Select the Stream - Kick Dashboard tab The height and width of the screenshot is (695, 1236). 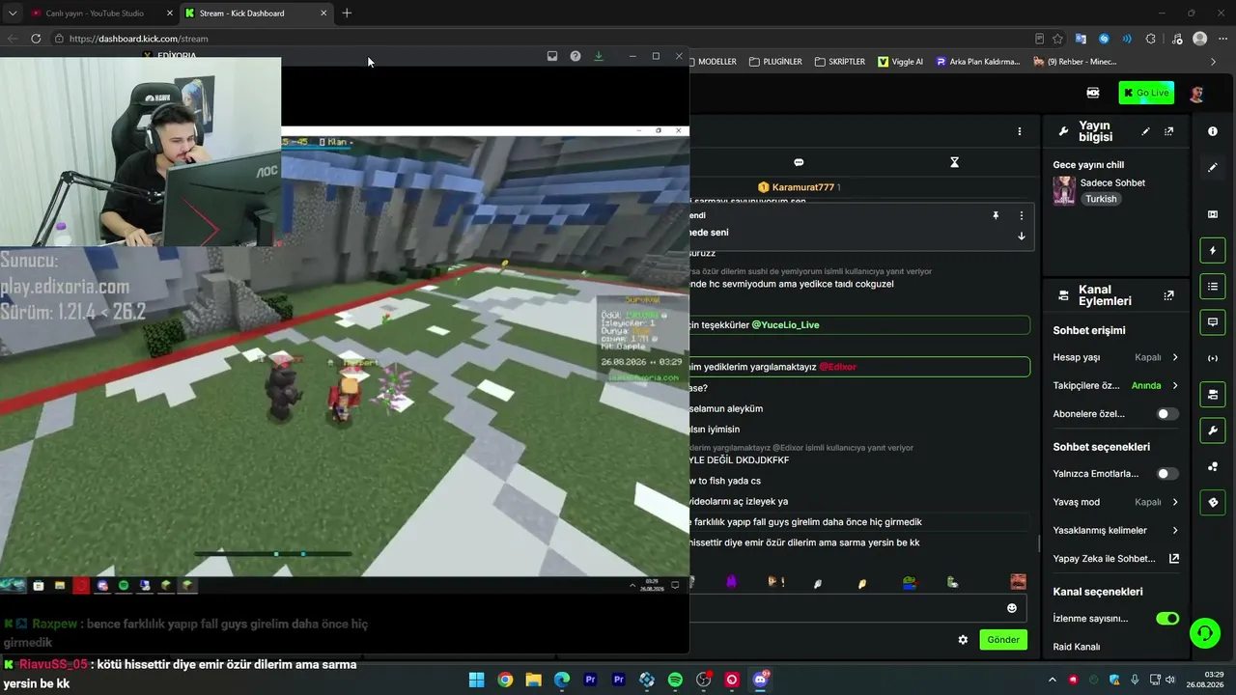point(255,14)
